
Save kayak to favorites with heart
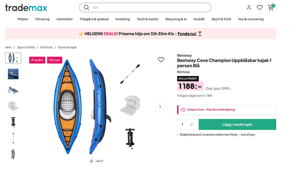[x=161, y=60]
